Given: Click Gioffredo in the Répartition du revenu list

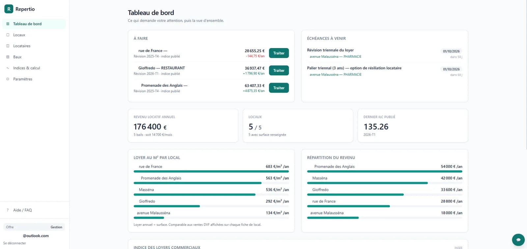Looking at the screenshot, I should 320,190.
